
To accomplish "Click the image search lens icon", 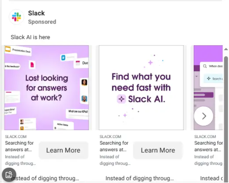I will (x=9, y=175).
